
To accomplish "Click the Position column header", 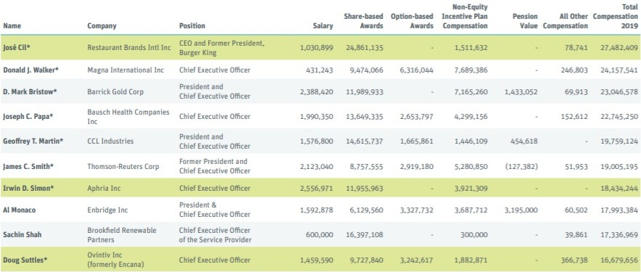I will (x=192, y=26).
